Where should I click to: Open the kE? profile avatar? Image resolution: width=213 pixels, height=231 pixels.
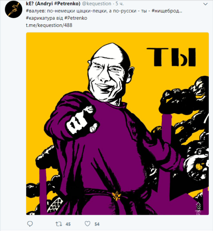point(13,9)
